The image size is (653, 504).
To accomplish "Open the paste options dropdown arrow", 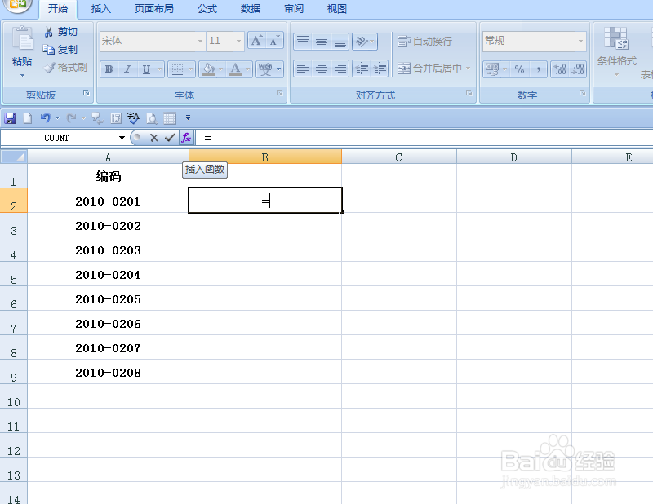I will click(x=23, y=75).
